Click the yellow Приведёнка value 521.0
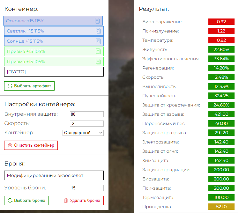This screenshot has width=239, height=213. point(221,207)
